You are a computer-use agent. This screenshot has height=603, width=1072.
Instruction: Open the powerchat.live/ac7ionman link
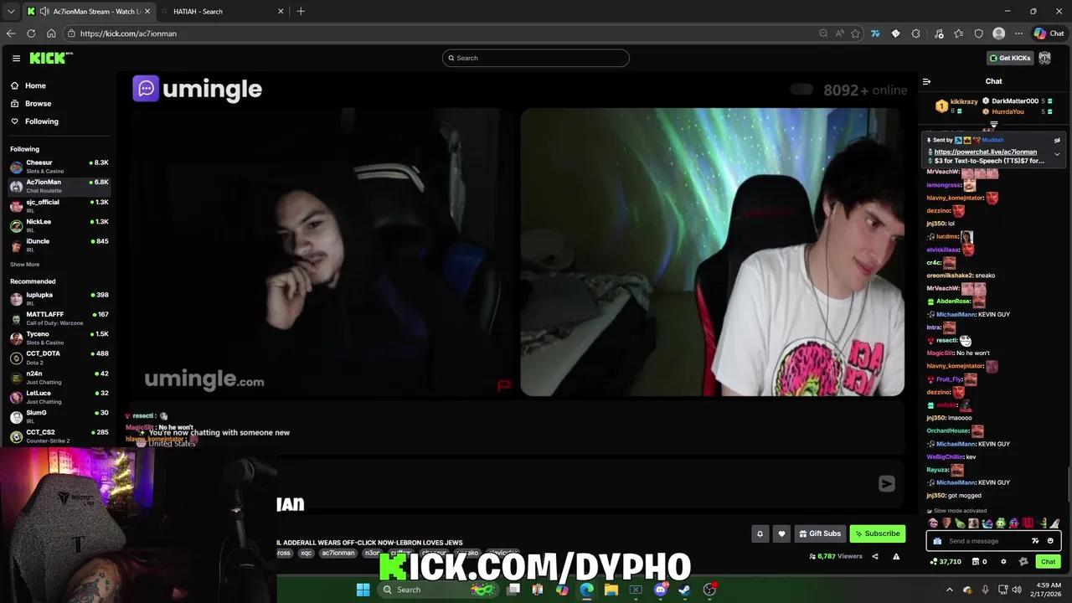pos(985,152)
